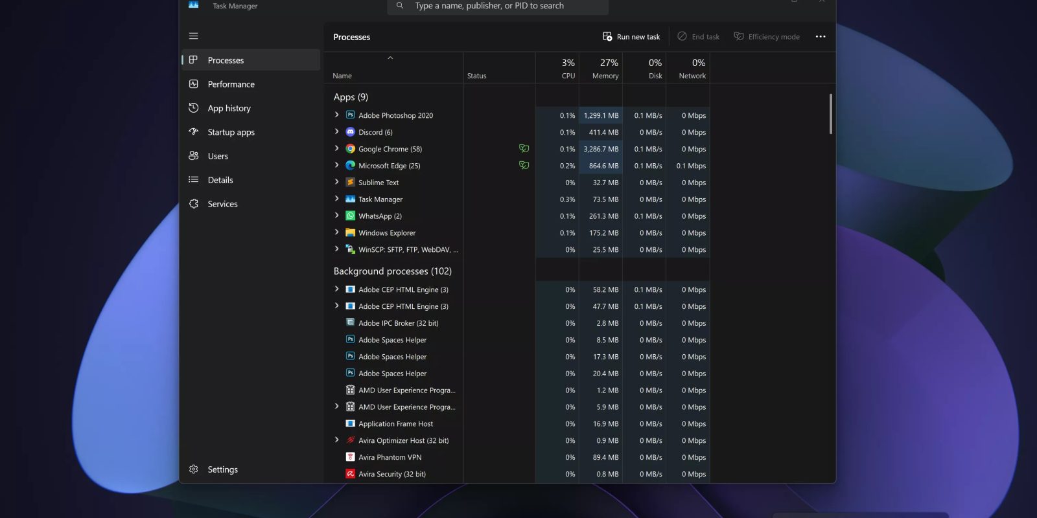1037x518 pixels.
Task: Switch to the Performance page
Action: [x=251, y=84]
